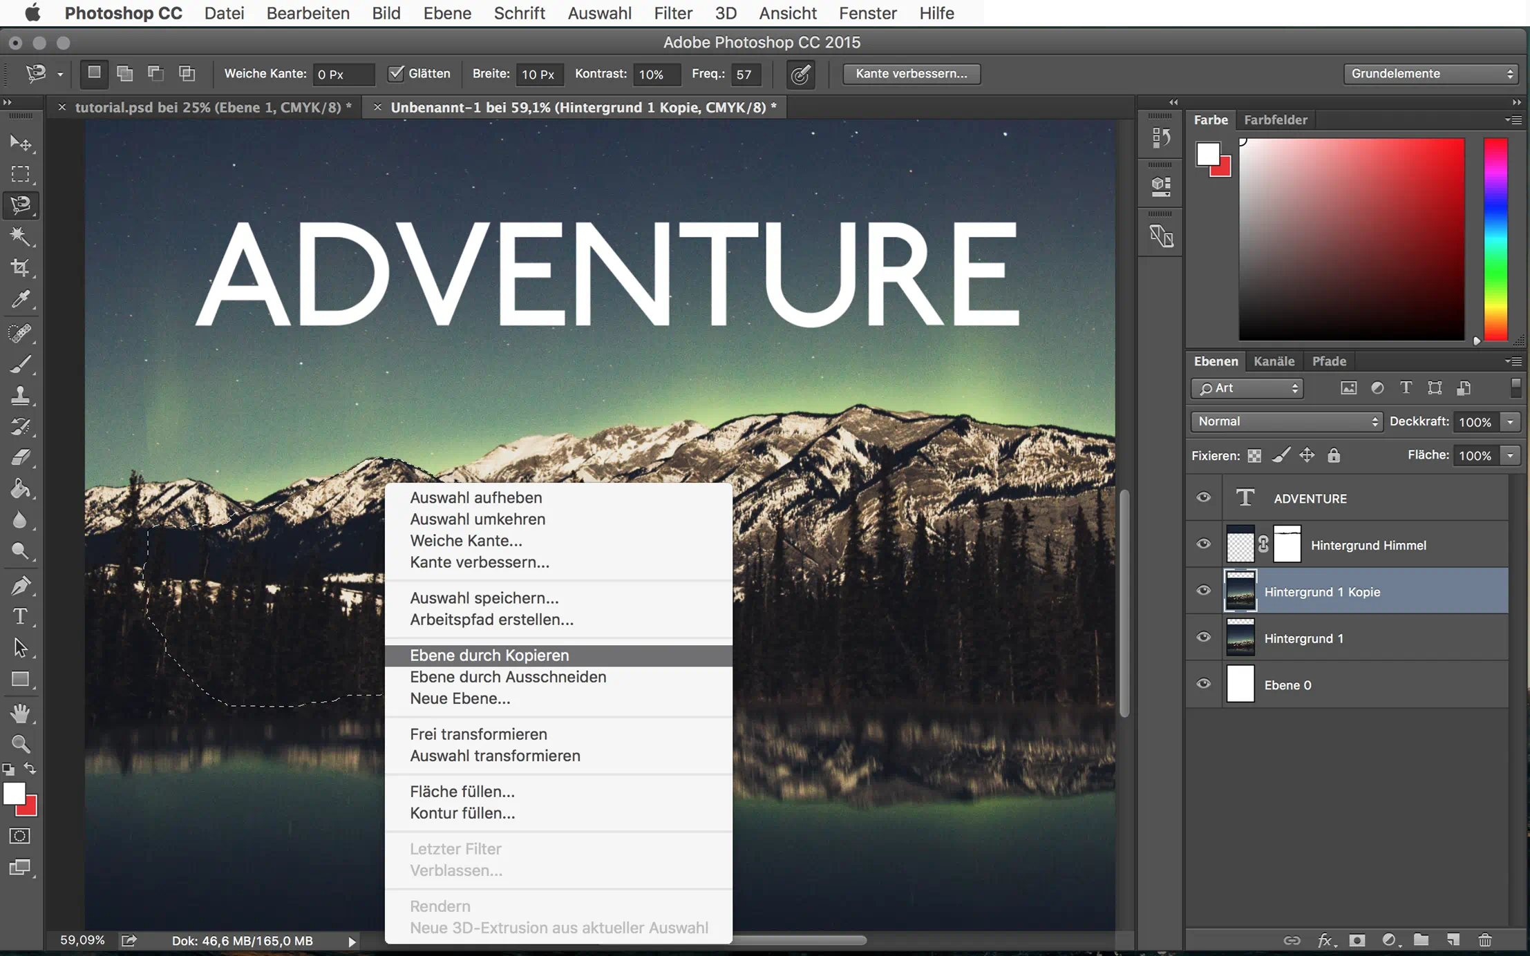The image size is (1530, 956).
Task: Toggle visibility of Hintergrund 1 layer
Action: tap(1203, 638)
